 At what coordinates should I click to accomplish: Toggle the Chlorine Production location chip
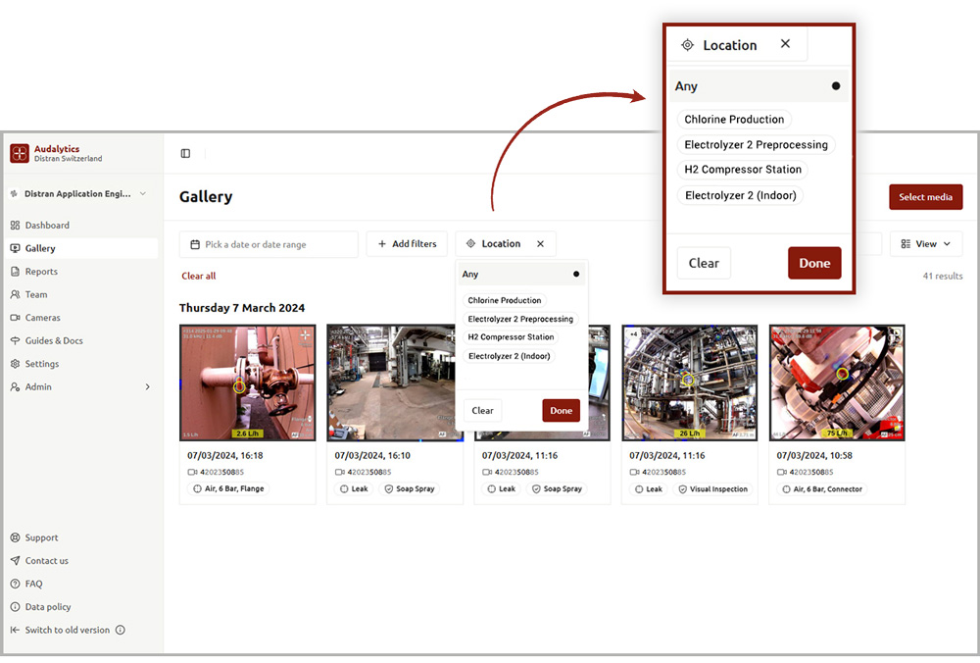click(505, 301)
